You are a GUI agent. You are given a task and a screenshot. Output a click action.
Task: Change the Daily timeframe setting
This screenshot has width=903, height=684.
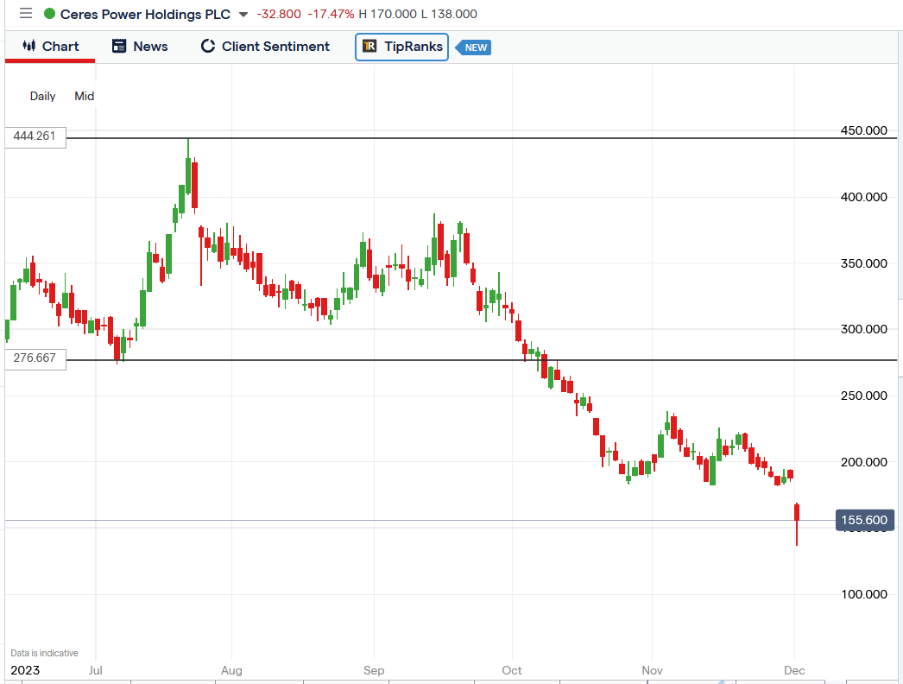pos(42,96)
